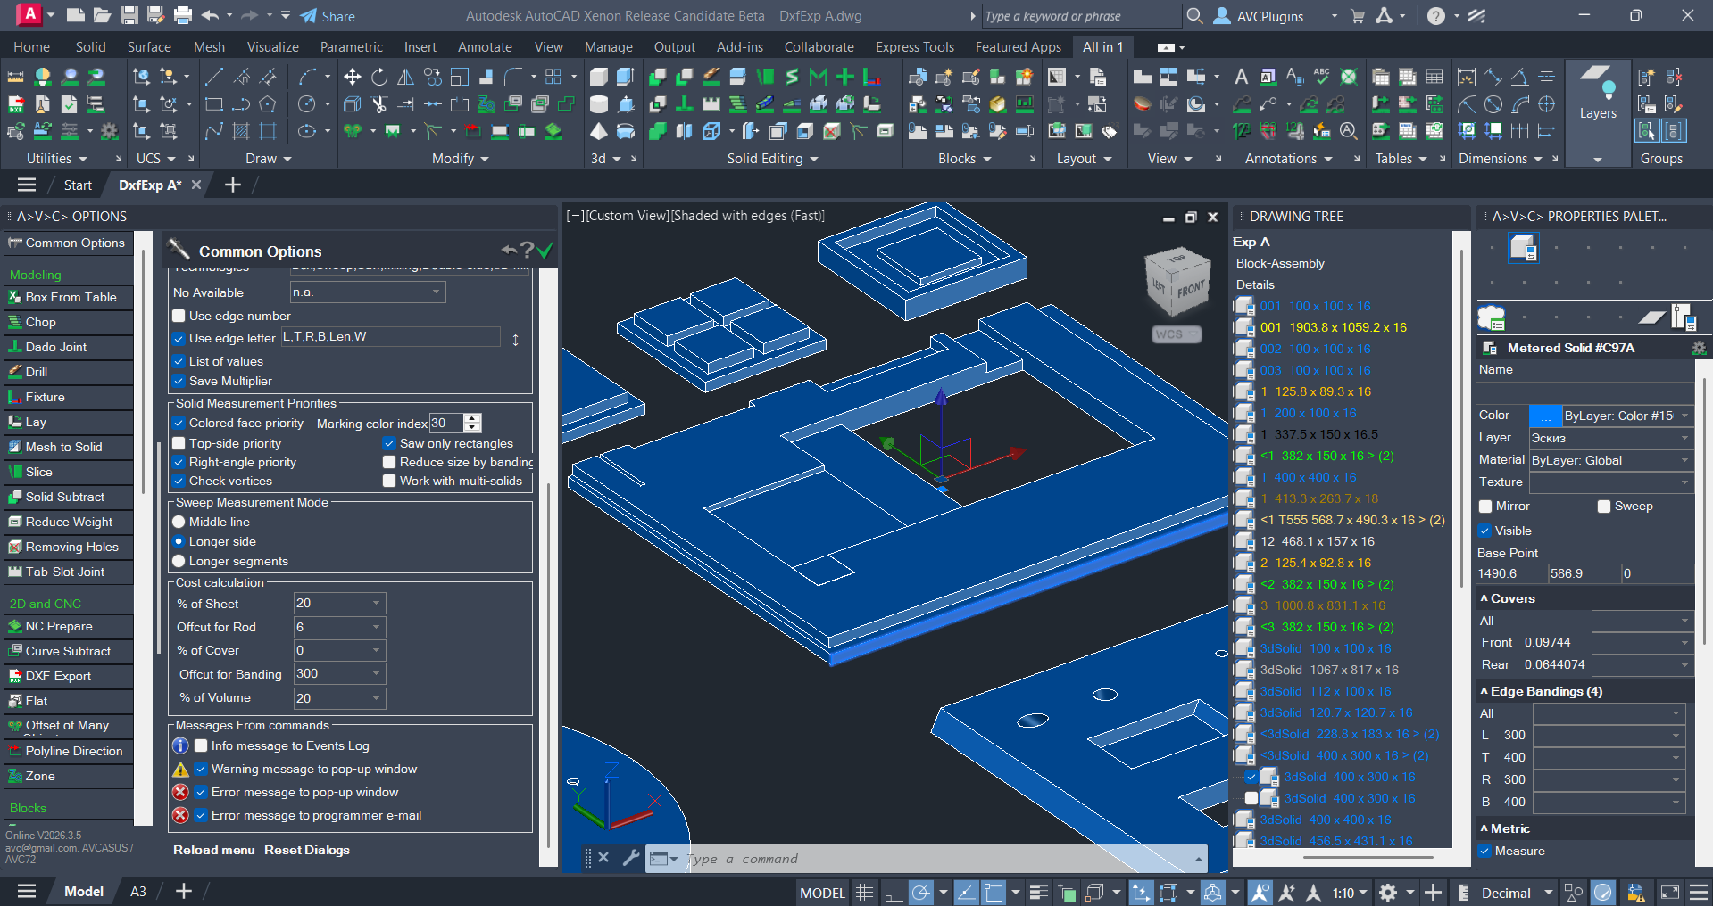Enable the Use edge number checkbox
The image size is (1713, 906).
pyautogui.click(x=179, y=316)
